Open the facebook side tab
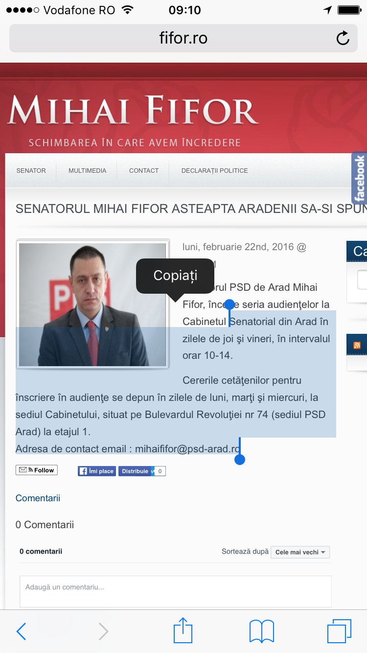 (x=360, y=178)
